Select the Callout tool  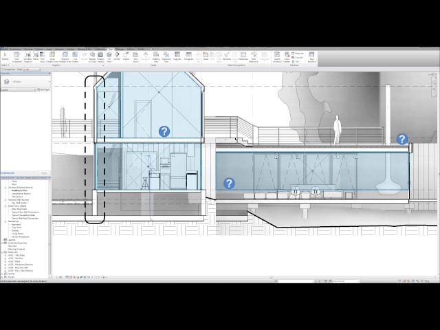(x=126, y=56)
